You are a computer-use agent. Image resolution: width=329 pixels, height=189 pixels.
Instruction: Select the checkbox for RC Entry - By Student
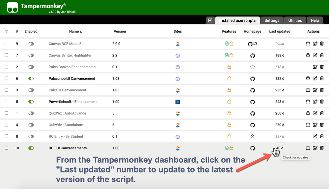click(x=6, y=136)
